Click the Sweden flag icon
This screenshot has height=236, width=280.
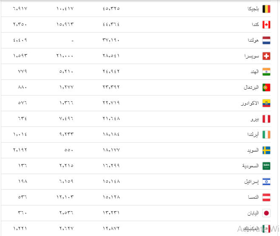click(x=266, y=150)
